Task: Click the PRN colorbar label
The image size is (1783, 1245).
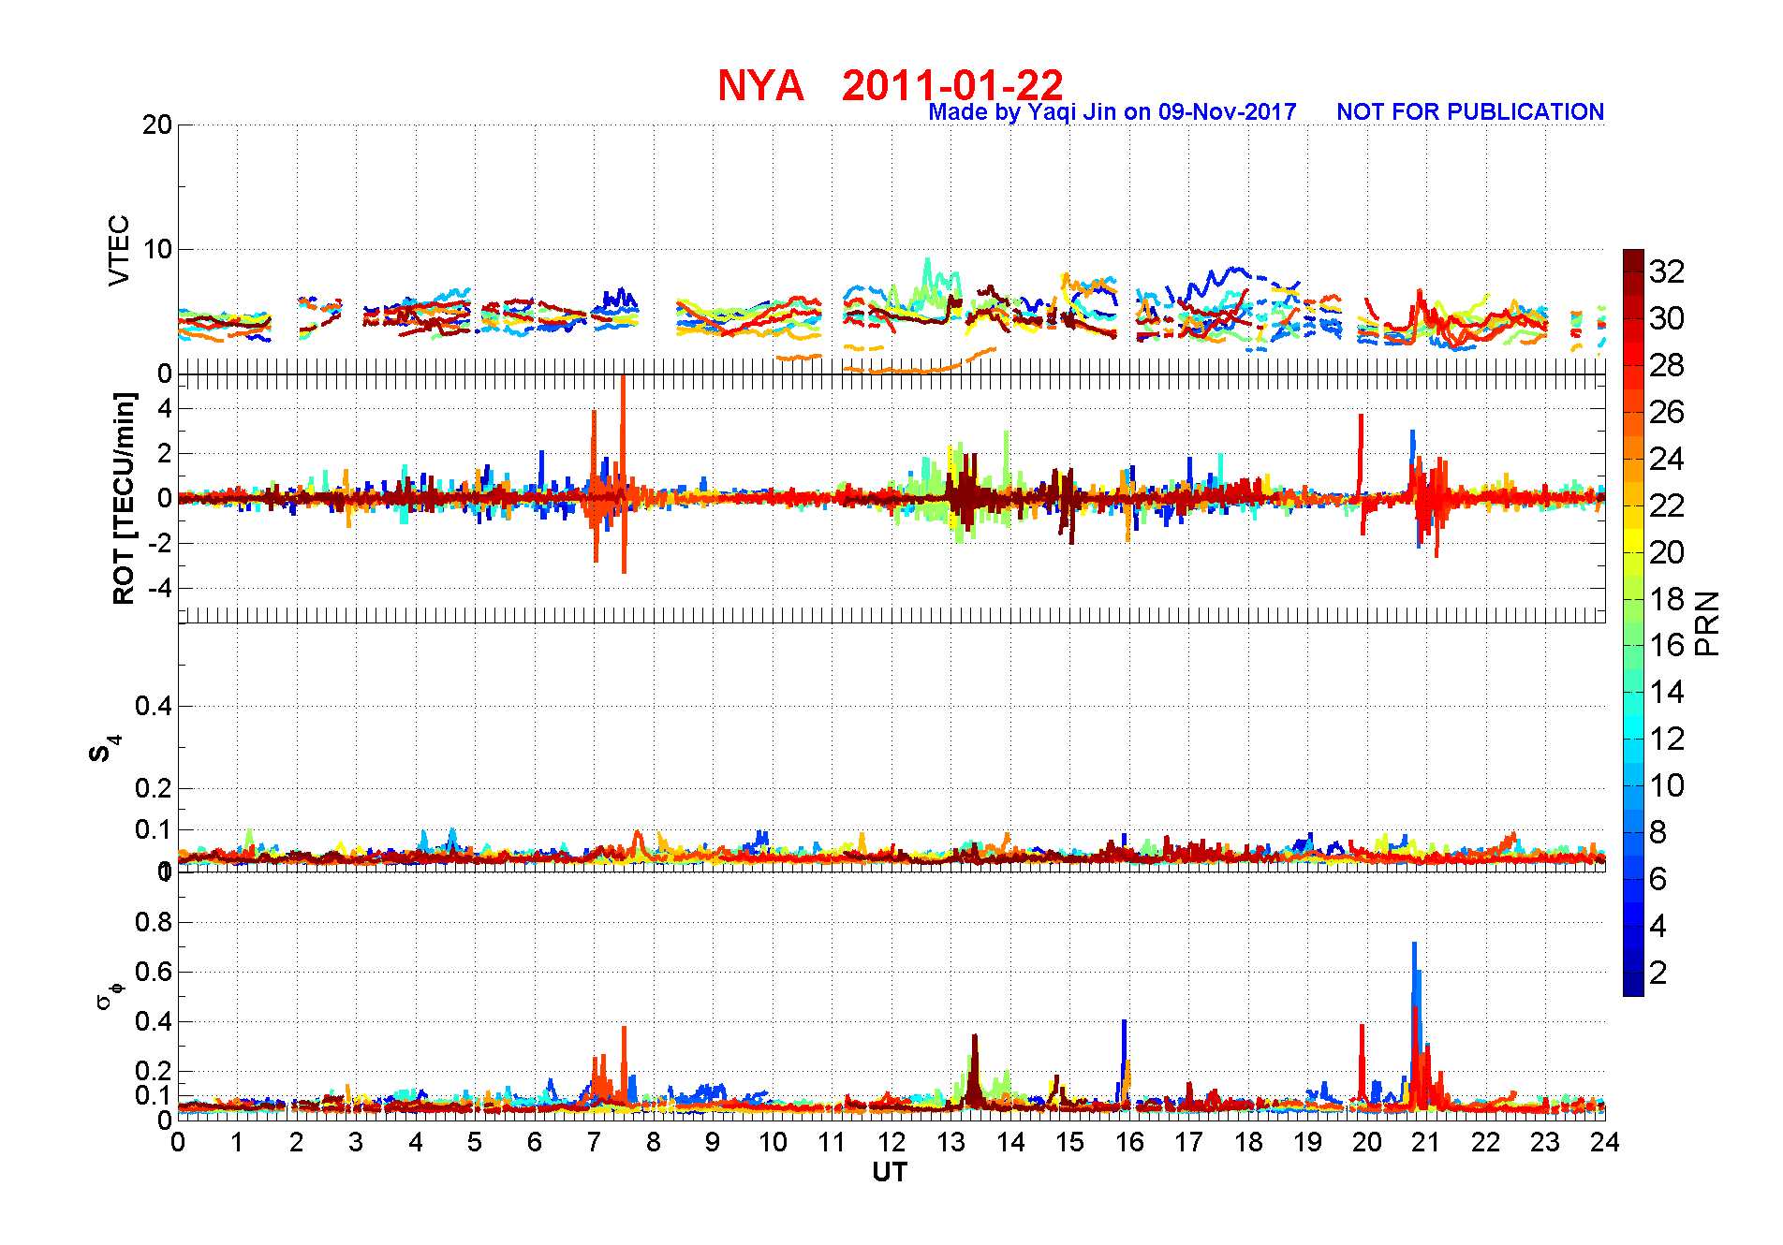Action: (x=1708, y=623)
